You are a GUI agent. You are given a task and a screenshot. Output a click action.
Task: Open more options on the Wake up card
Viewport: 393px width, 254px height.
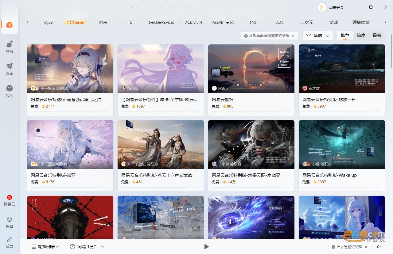point(376,187)
